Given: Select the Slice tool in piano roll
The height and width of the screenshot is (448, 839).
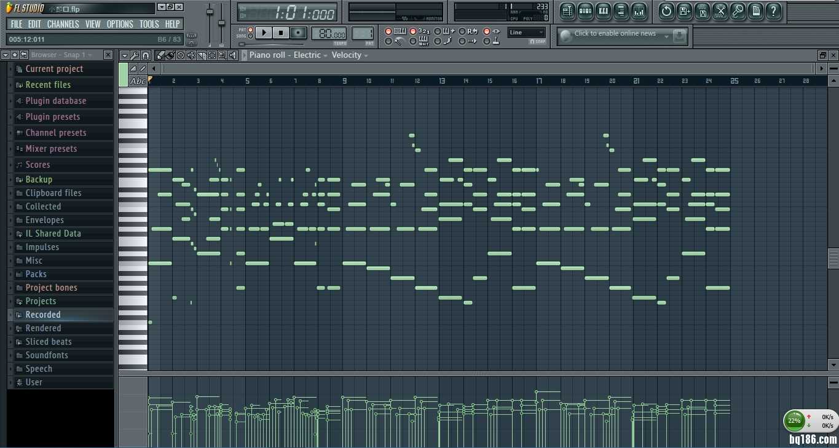Looking at the screenshot, I should [x=202, y=55].
